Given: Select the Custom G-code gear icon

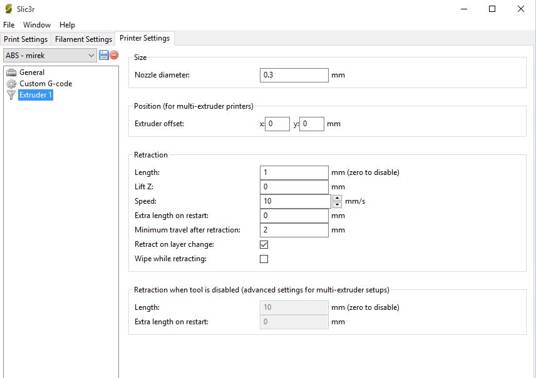Looking at the screenshot, I should [x=11, y=84].
